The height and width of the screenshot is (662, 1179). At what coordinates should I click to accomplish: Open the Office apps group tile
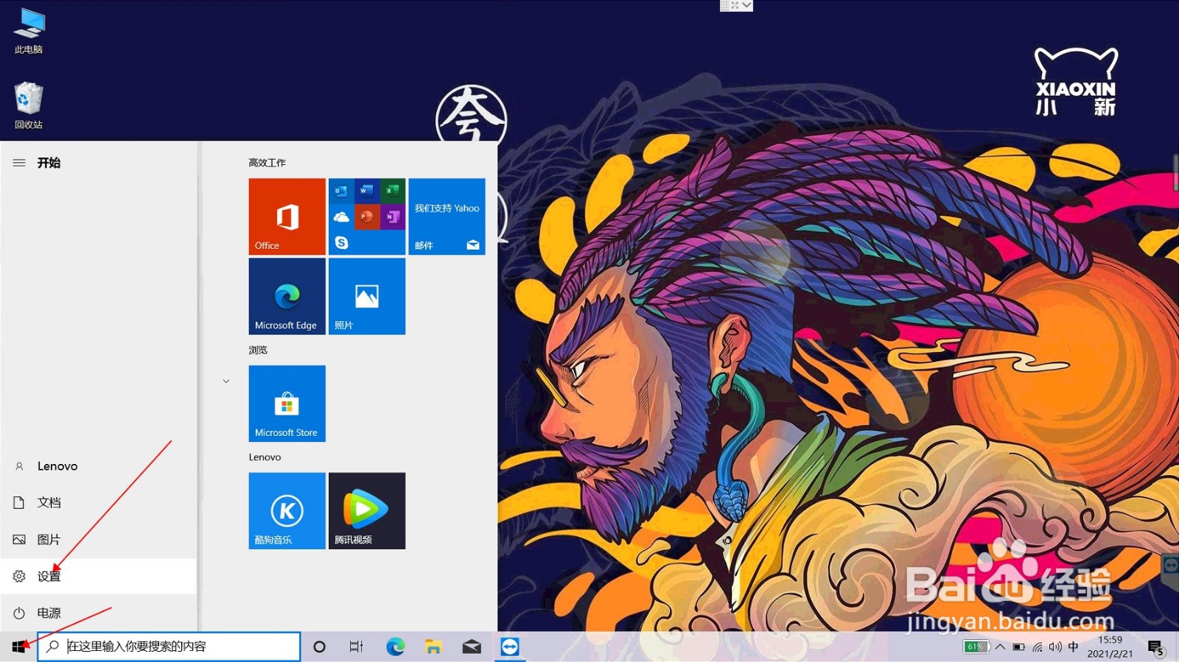tap(366, 216)
